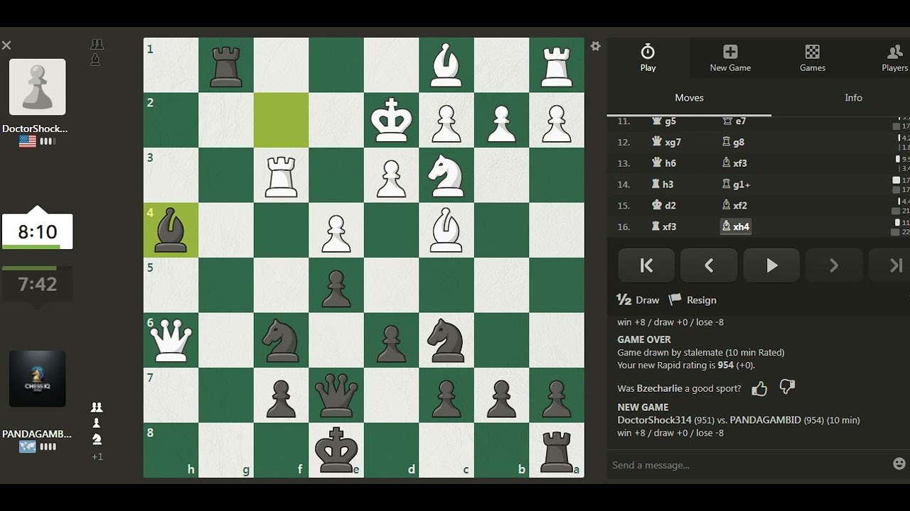Image resolution: width=910 pixels, height=511 pixels.
Task: Open the New Game tab
Action: 730,57
